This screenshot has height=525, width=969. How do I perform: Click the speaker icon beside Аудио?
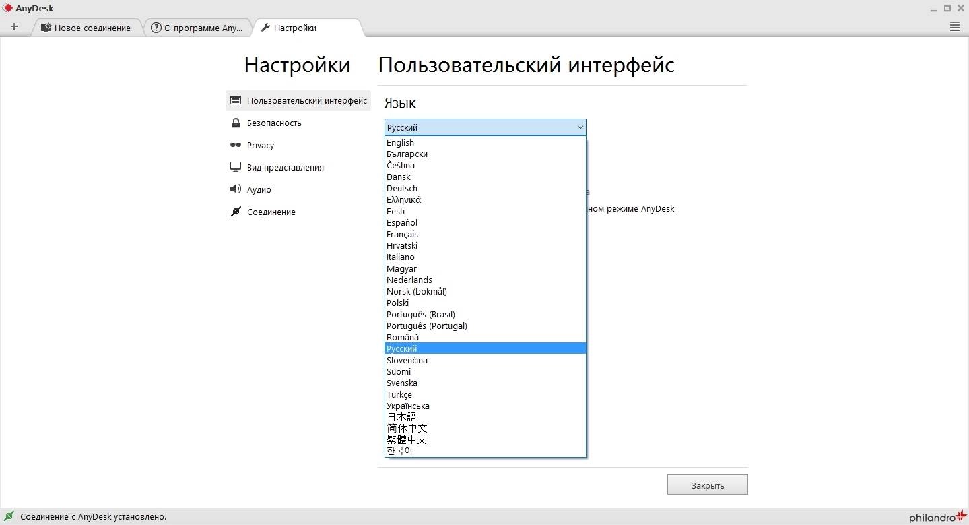[x=236, y=189]
